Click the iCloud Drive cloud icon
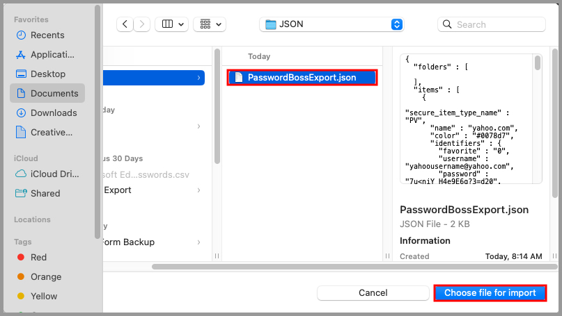Image resolution: width=562 pixels, height=316 pixels. pyautogui.click(x=21, y=174)
